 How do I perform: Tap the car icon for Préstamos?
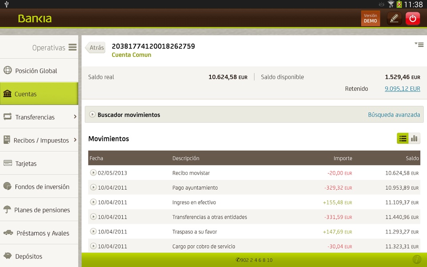click(8, 232)
